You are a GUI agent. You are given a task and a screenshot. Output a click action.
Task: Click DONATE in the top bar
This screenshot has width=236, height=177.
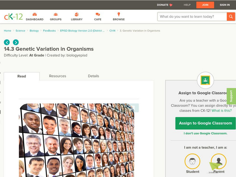coord(163,5)
